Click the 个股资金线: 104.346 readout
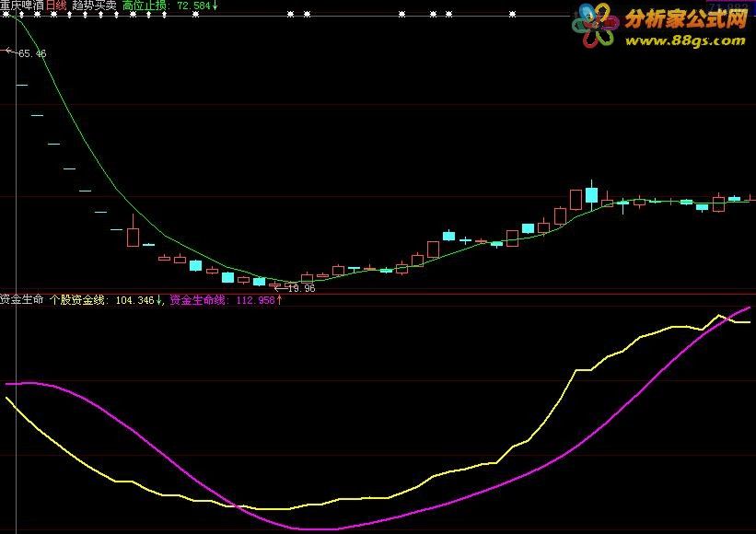 [106, 300]
